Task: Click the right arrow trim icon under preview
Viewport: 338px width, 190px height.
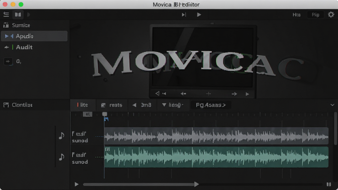Action: point(234,94)
